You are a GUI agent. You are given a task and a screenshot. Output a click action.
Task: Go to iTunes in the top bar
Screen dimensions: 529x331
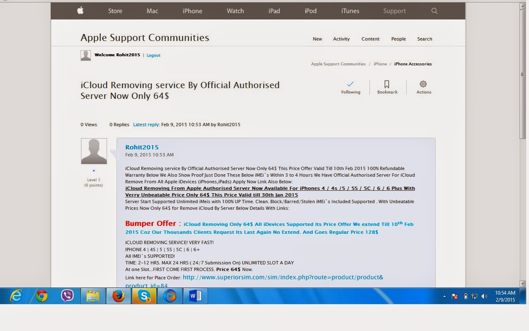(350, 11)
